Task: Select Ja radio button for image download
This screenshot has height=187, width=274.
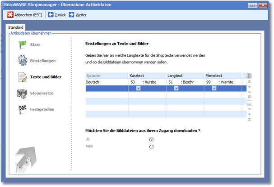Action: (x=151, y=140)
